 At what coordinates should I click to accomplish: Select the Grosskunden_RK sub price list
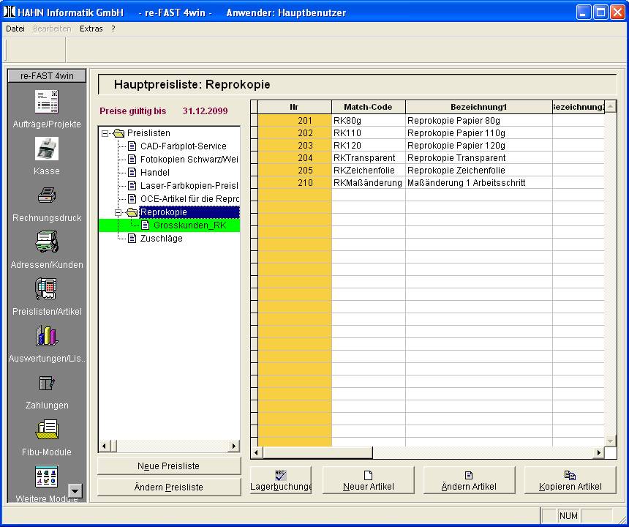tap(189, 225)
